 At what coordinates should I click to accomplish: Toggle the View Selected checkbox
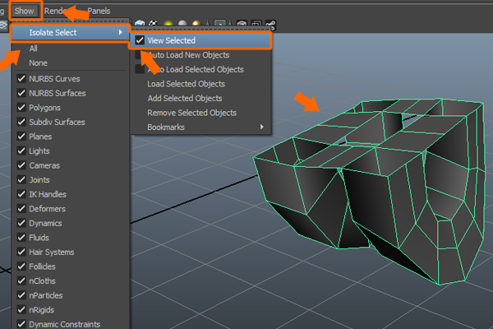pyautogui.click(x=141, y=39)
